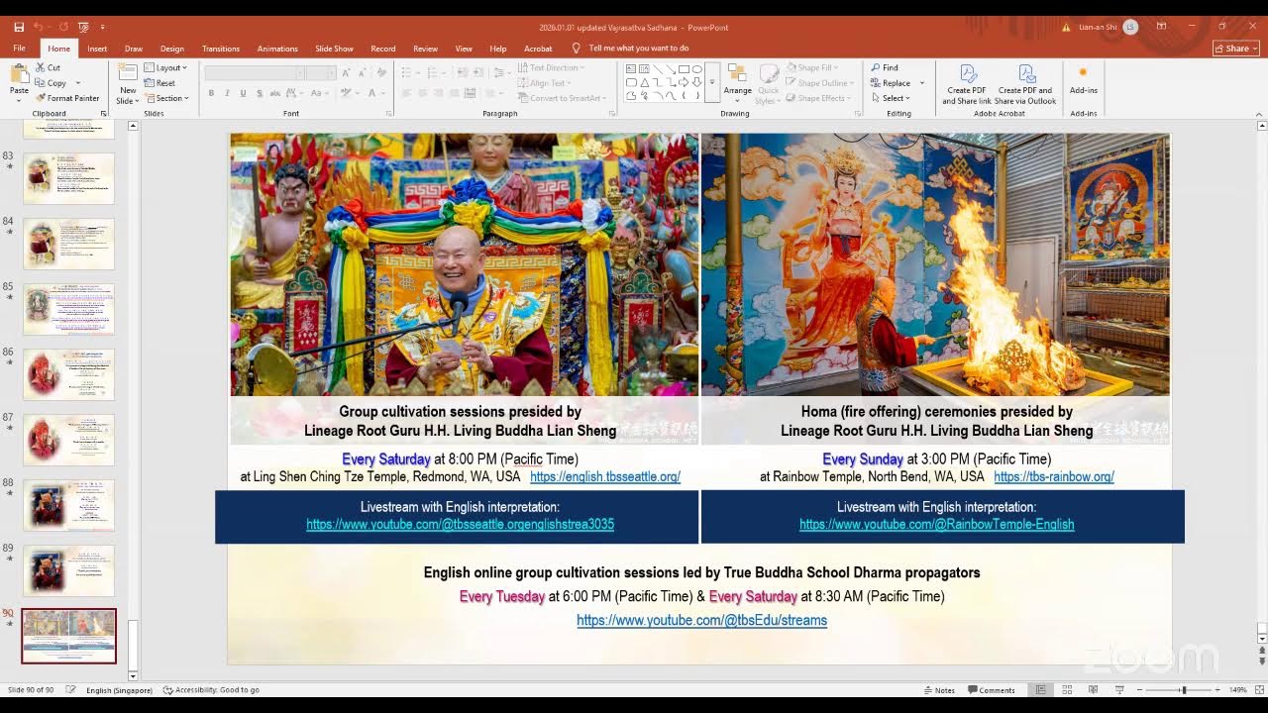Viewport: 1268px width, 713px height.
Task: Activate the Format Painter
Action: coord(67,98)
